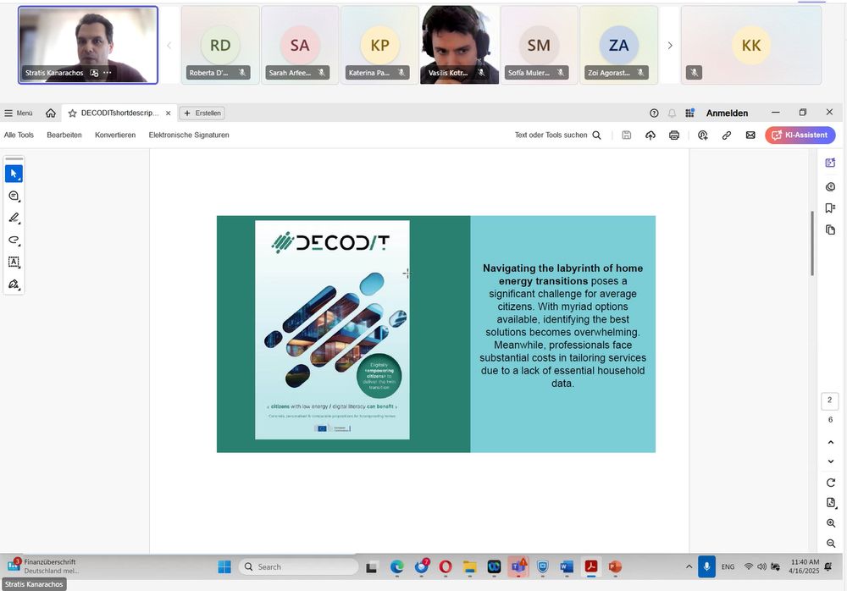The height and width of the screenshot is (591, 847).
Task: Choose the selection arrow tool
Action: [14, 174]
